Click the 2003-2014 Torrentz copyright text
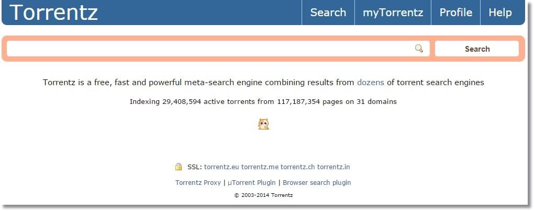This screenshot has height=211, width=534. click(263, 195)
